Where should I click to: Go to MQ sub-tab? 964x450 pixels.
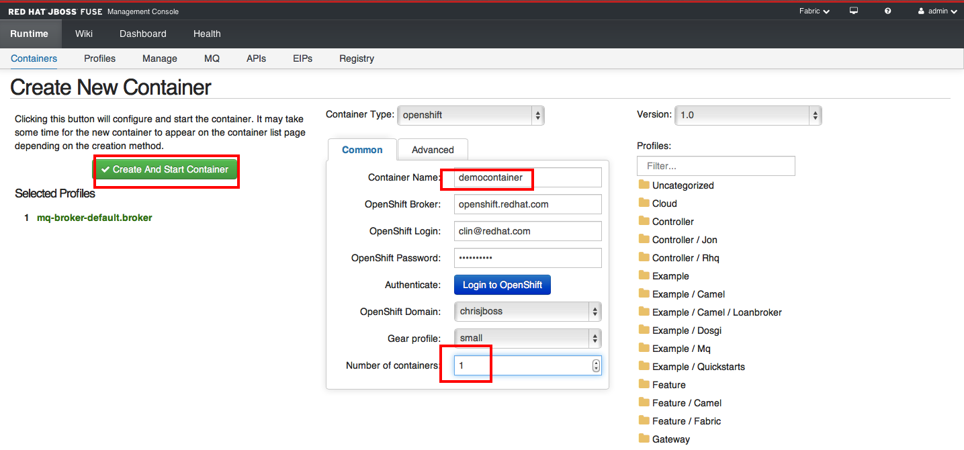point(212,58)
